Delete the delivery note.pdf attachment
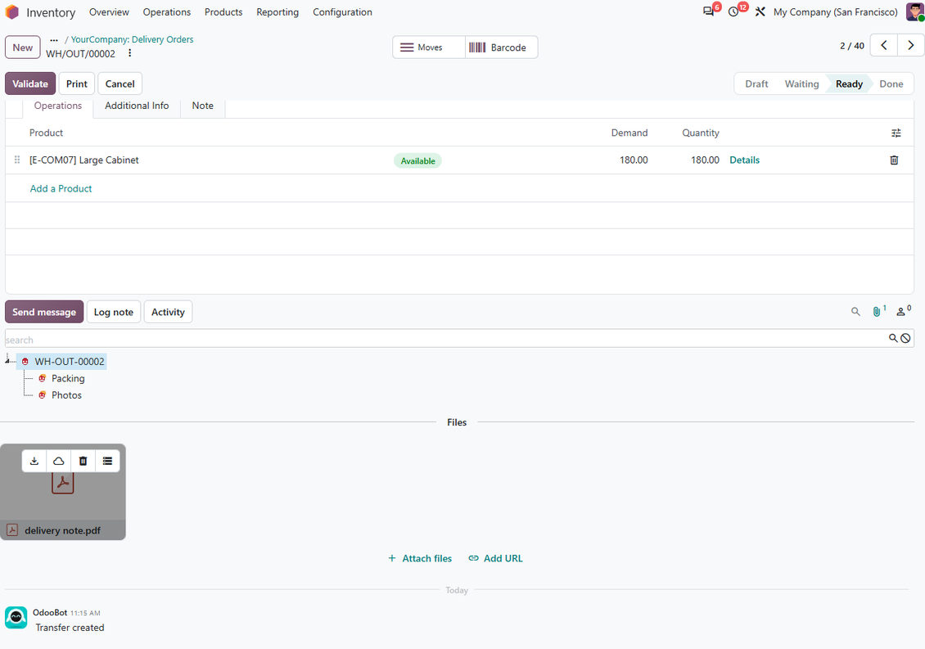Image resolution: width=925 pixels, height=649 pixels. click(83, 461)
